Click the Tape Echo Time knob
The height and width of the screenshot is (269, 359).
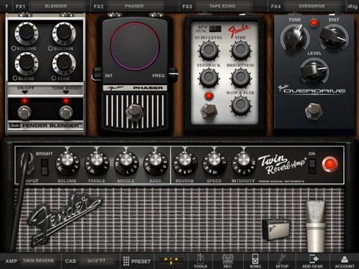coord(241,51)
